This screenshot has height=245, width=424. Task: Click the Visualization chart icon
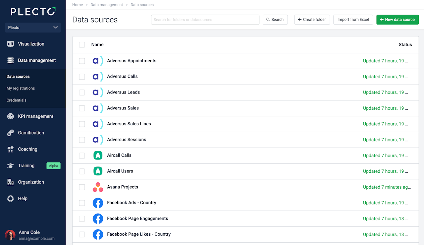(x=11, y=44)
